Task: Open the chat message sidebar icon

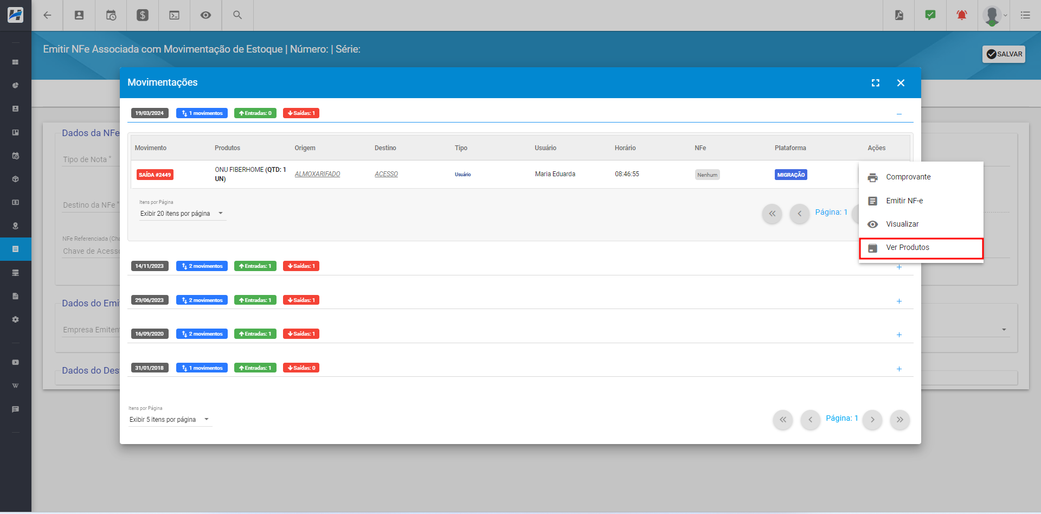Action: point(15,409)
